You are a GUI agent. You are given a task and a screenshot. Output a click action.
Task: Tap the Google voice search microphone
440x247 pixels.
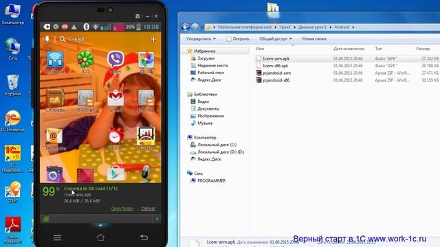point(47,39)
